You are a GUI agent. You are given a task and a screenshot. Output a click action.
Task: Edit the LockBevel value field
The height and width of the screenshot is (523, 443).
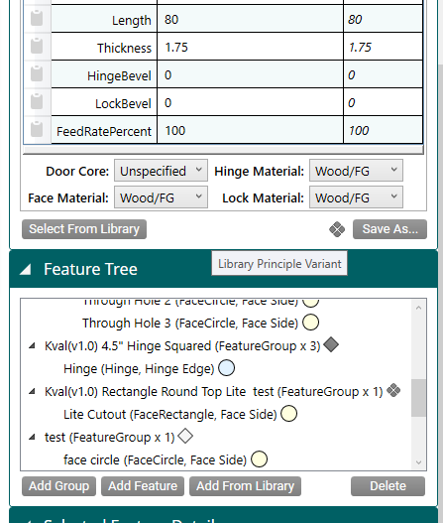tap(250, 102)
